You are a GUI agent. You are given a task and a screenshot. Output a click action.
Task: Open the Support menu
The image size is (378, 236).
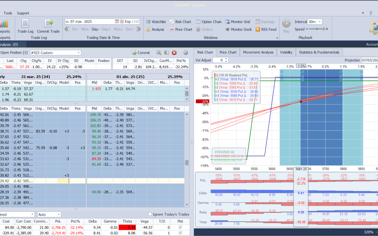(x=23, y=13)
